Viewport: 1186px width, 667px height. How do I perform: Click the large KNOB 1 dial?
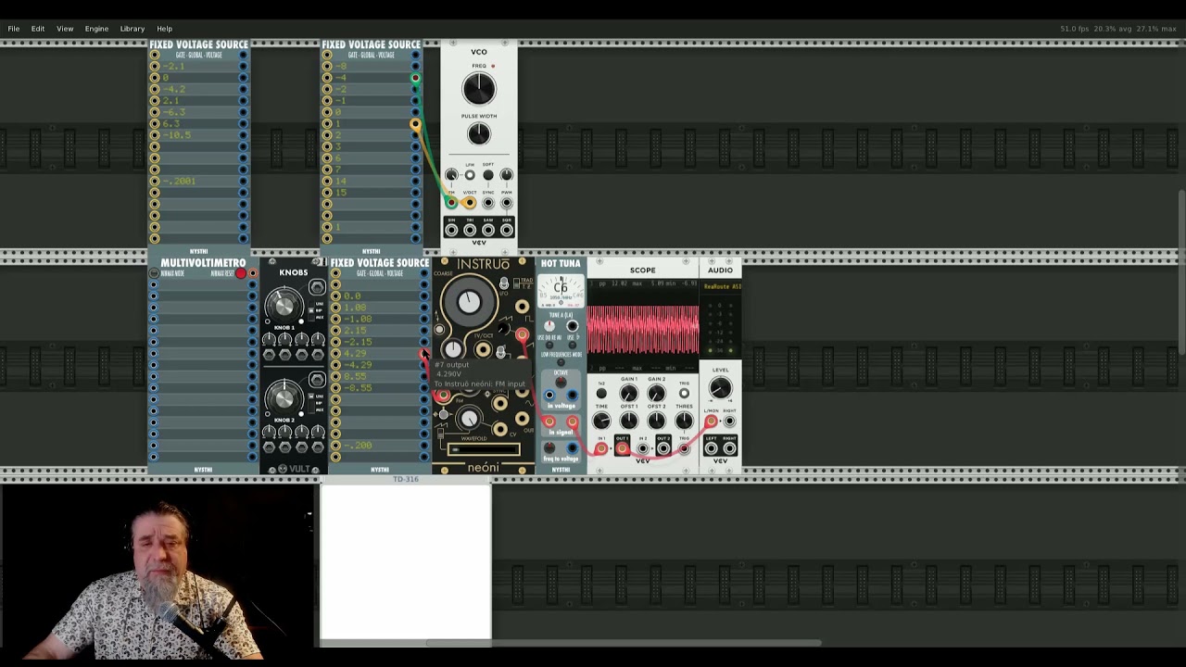click(284, 306)
